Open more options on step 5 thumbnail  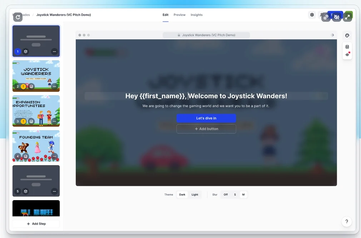54,191
